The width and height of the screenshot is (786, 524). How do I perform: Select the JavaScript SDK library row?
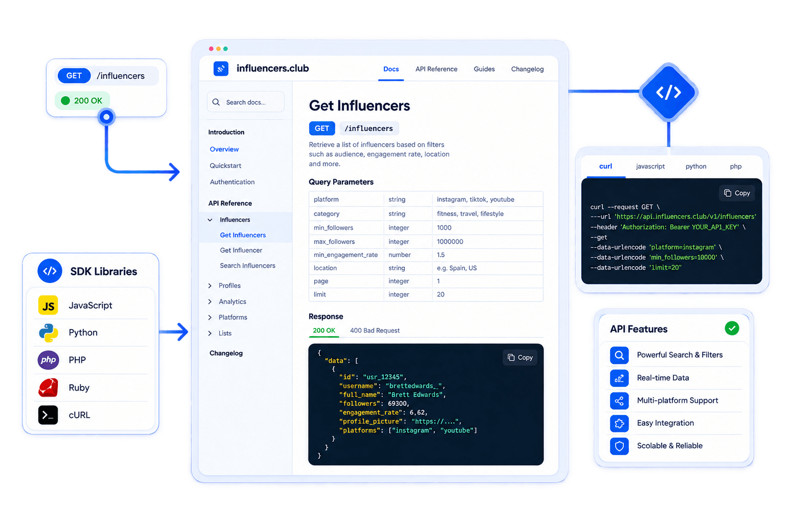(x=91, y=305)
